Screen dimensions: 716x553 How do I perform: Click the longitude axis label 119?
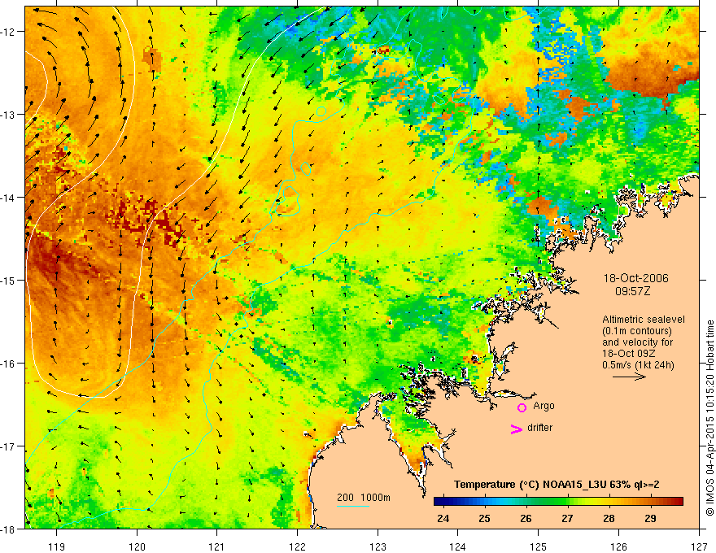pyautogui.click(x=57, y=546)
